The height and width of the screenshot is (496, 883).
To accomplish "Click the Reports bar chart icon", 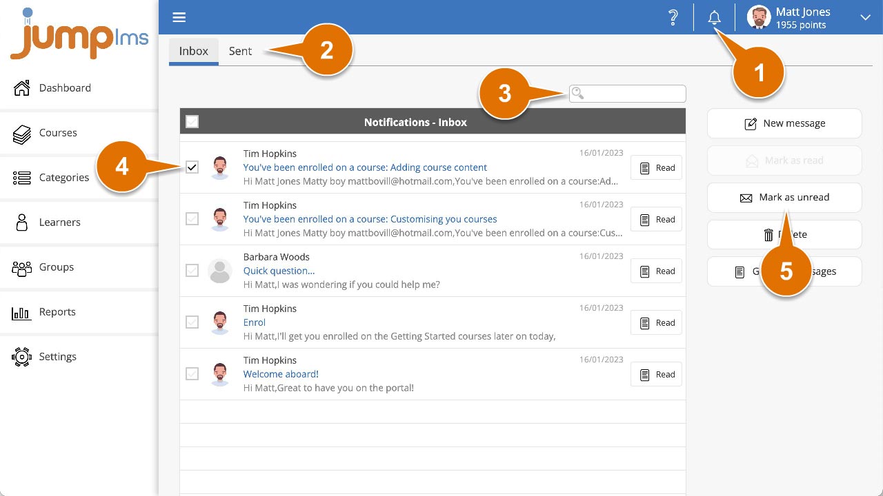I will click(21, 313).
